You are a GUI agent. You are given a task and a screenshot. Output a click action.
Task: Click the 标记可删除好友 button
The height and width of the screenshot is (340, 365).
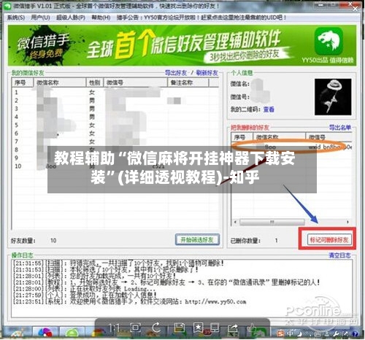click(x=329, y=240)
